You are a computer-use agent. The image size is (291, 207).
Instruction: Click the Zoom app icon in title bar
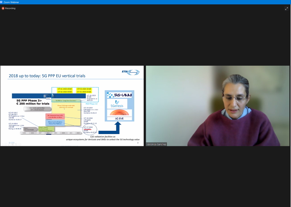pyautogui.click(x=2, y=2)
